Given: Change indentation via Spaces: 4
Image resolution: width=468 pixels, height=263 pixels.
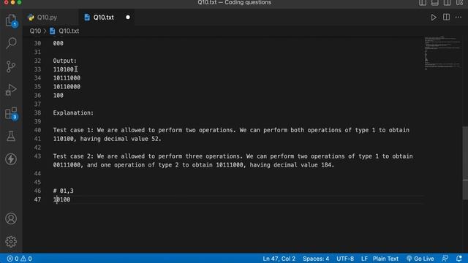Looking at the screenshot, I should point(316,259).
